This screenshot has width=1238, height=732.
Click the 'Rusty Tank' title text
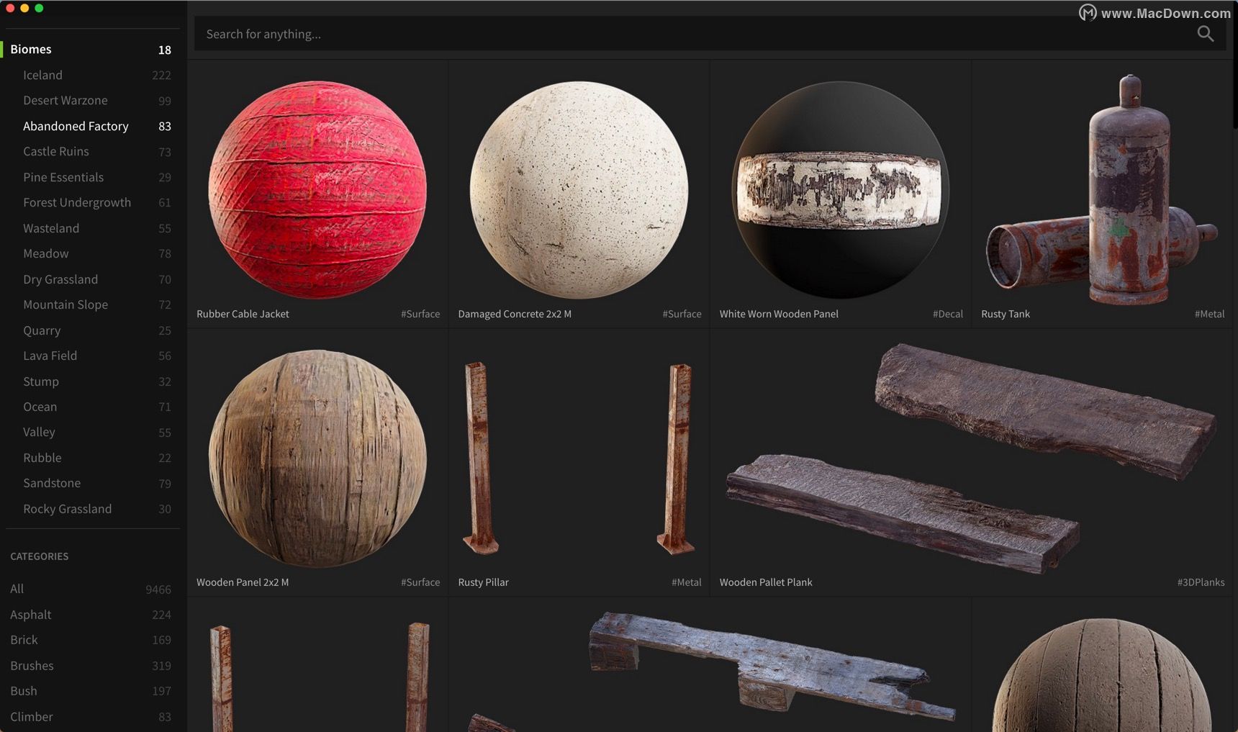(1006, 314)
